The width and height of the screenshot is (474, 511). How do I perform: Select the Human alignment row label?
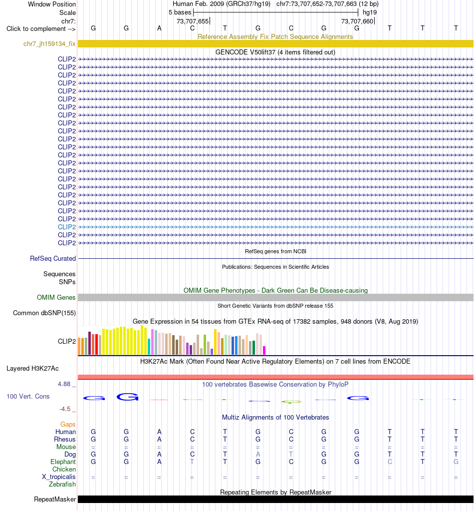click(65, 432)
